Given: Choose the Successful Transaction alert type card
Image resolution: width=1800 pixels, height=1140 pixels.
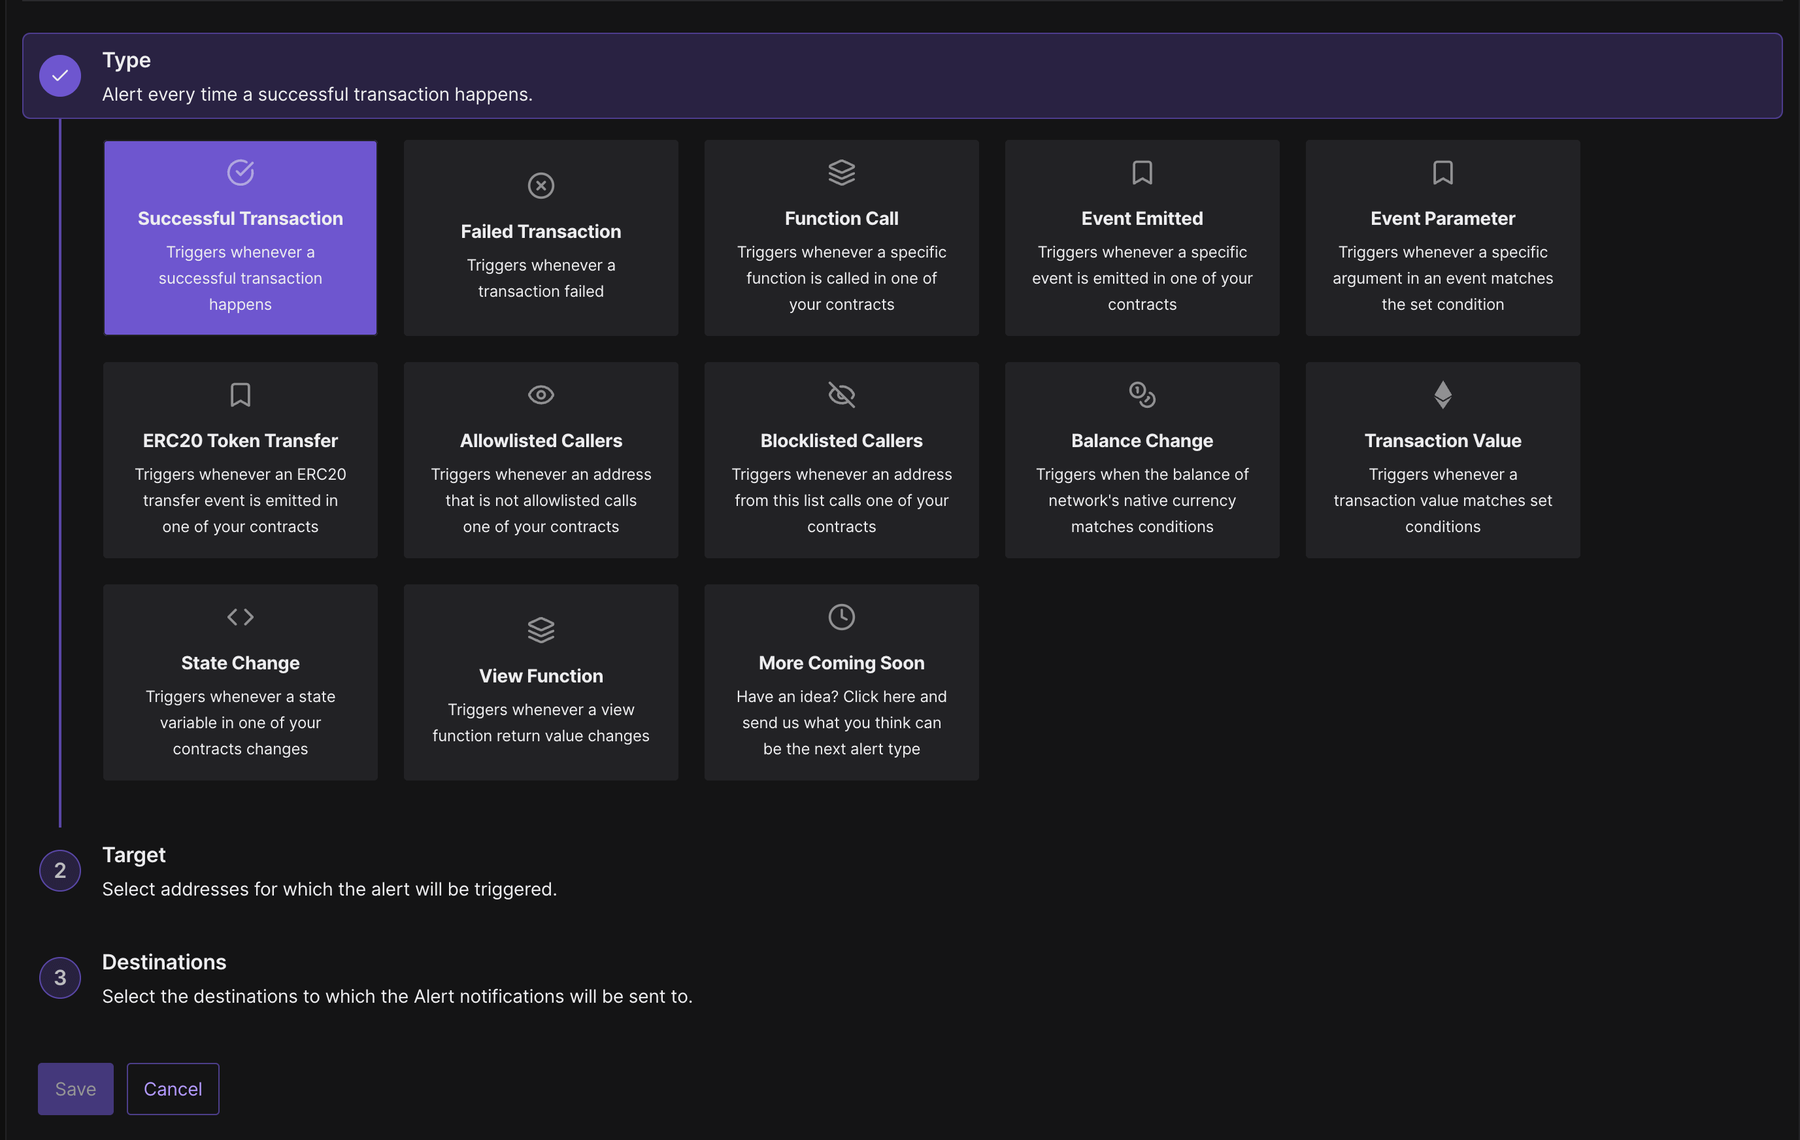Looking at the screenshot, I should pos(240,238).
